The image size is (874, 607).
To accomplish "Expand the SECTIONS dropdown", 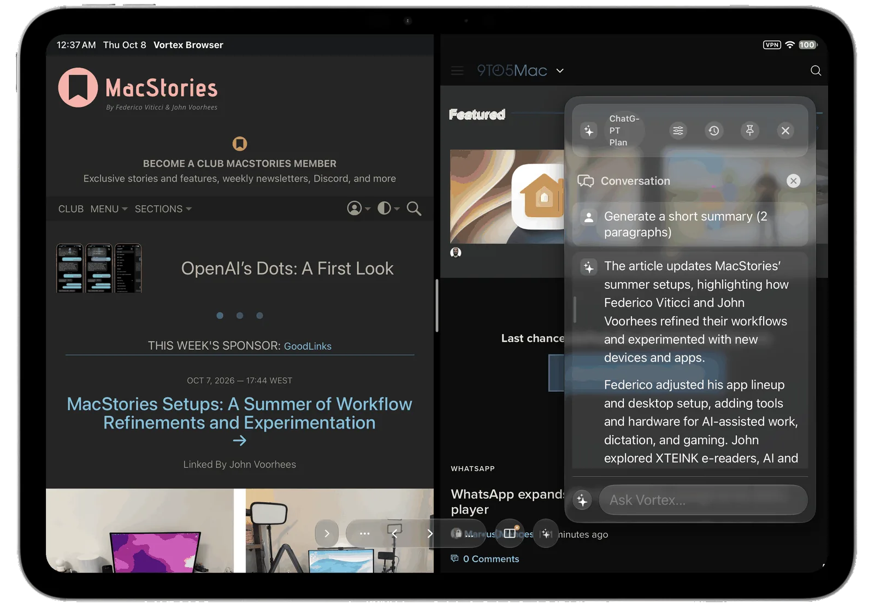I will [163, 209].
